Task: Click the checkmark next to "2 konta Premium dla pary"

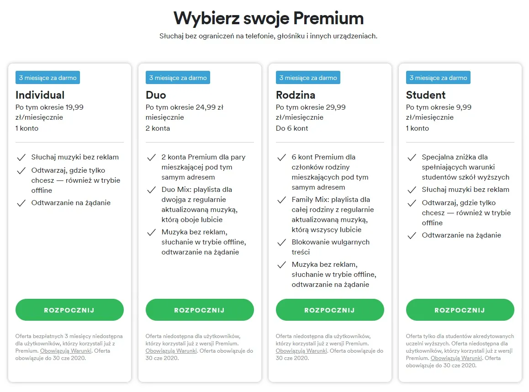Action: coord(152,157)
